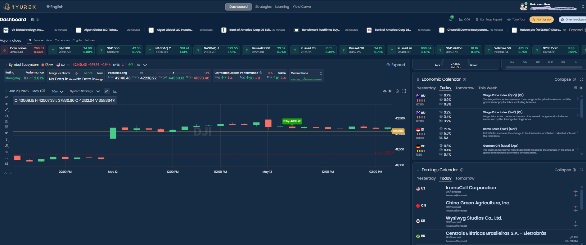This screenshot has width=586, height=245.
Task: Collapse chart toolbar with up chevron
Action: [6, 173]
